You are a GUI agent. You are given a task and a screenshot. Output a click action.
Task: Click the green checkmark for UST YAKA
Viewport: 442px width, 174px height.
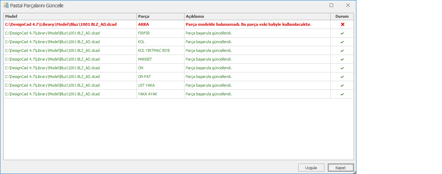342,86
